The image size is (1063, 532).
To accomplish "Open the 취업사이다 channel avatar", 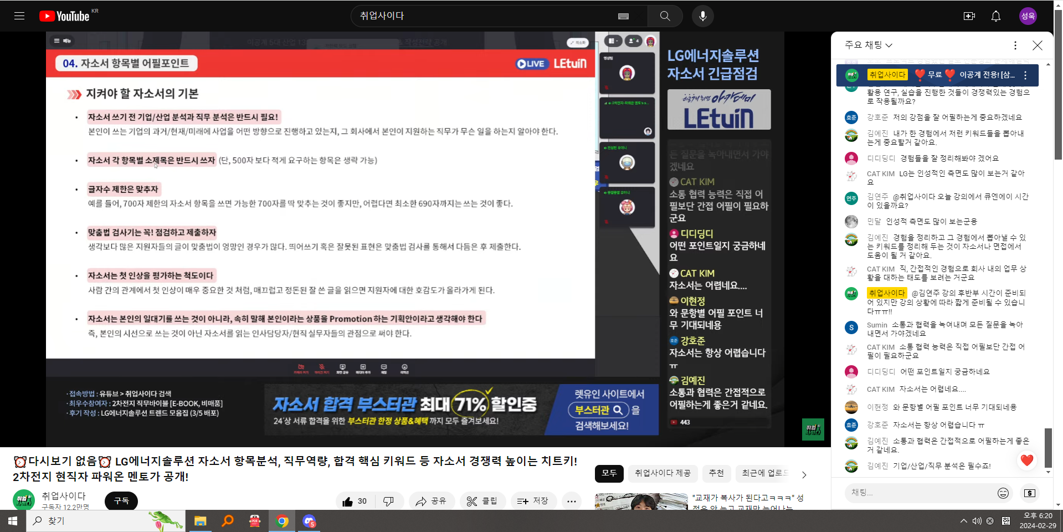I will pyautogui.click(x=24, y=500).
